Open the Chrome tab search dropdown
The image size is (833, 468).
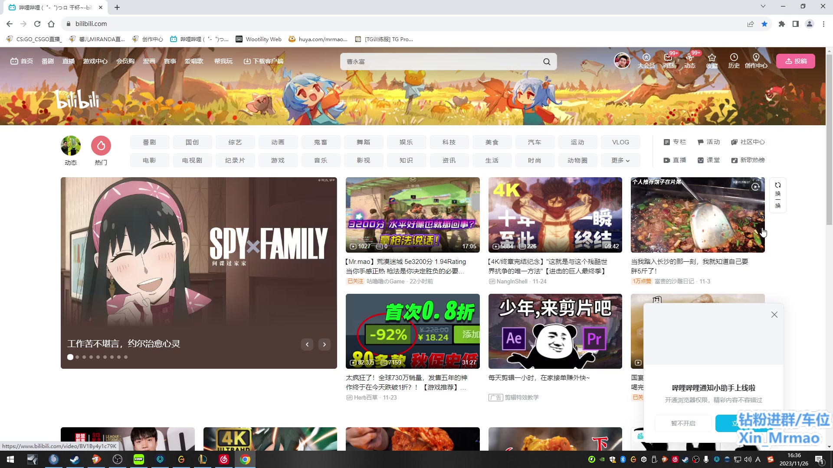click(763, 6)
